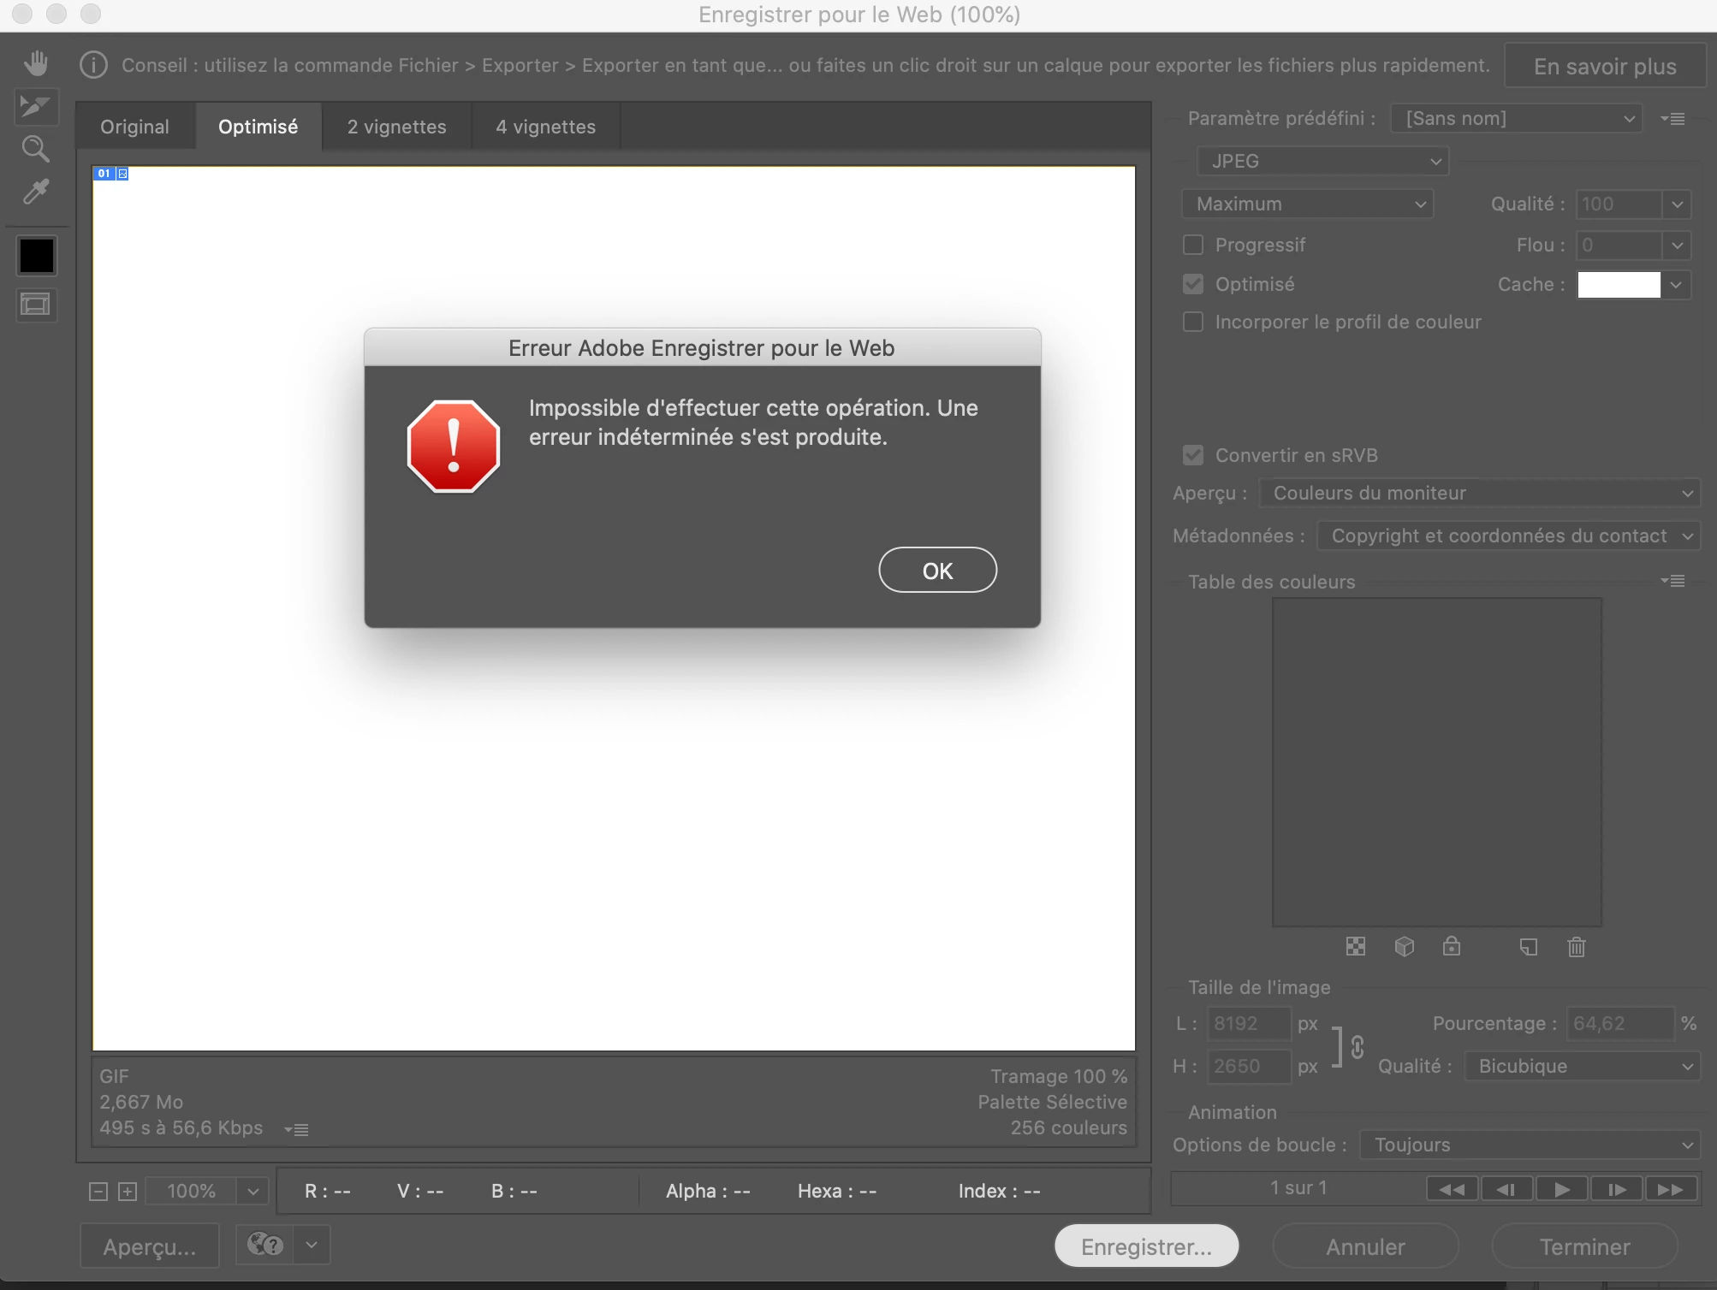Image resolution: width=1717 pixels, height=1290 pixels.
Task: Open the JPEG format dropdown
Action: point(1322,161)
